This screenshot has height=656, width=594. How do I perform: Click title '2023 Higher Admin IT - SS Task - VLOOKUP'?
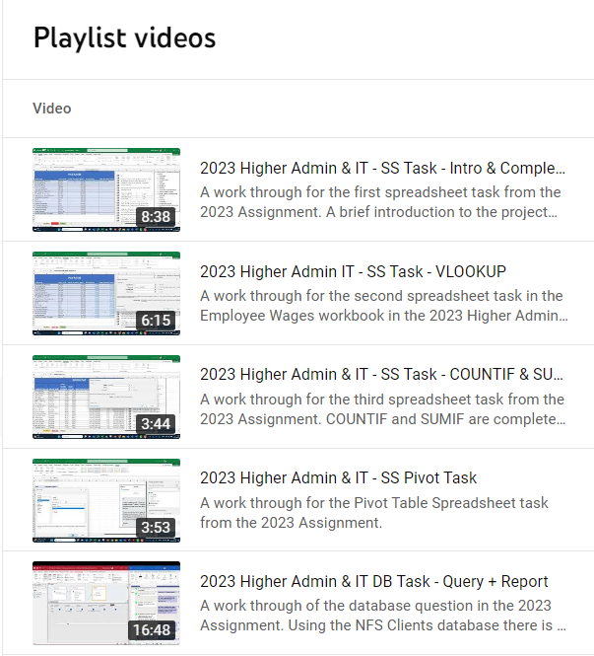(x=353, y=271)
